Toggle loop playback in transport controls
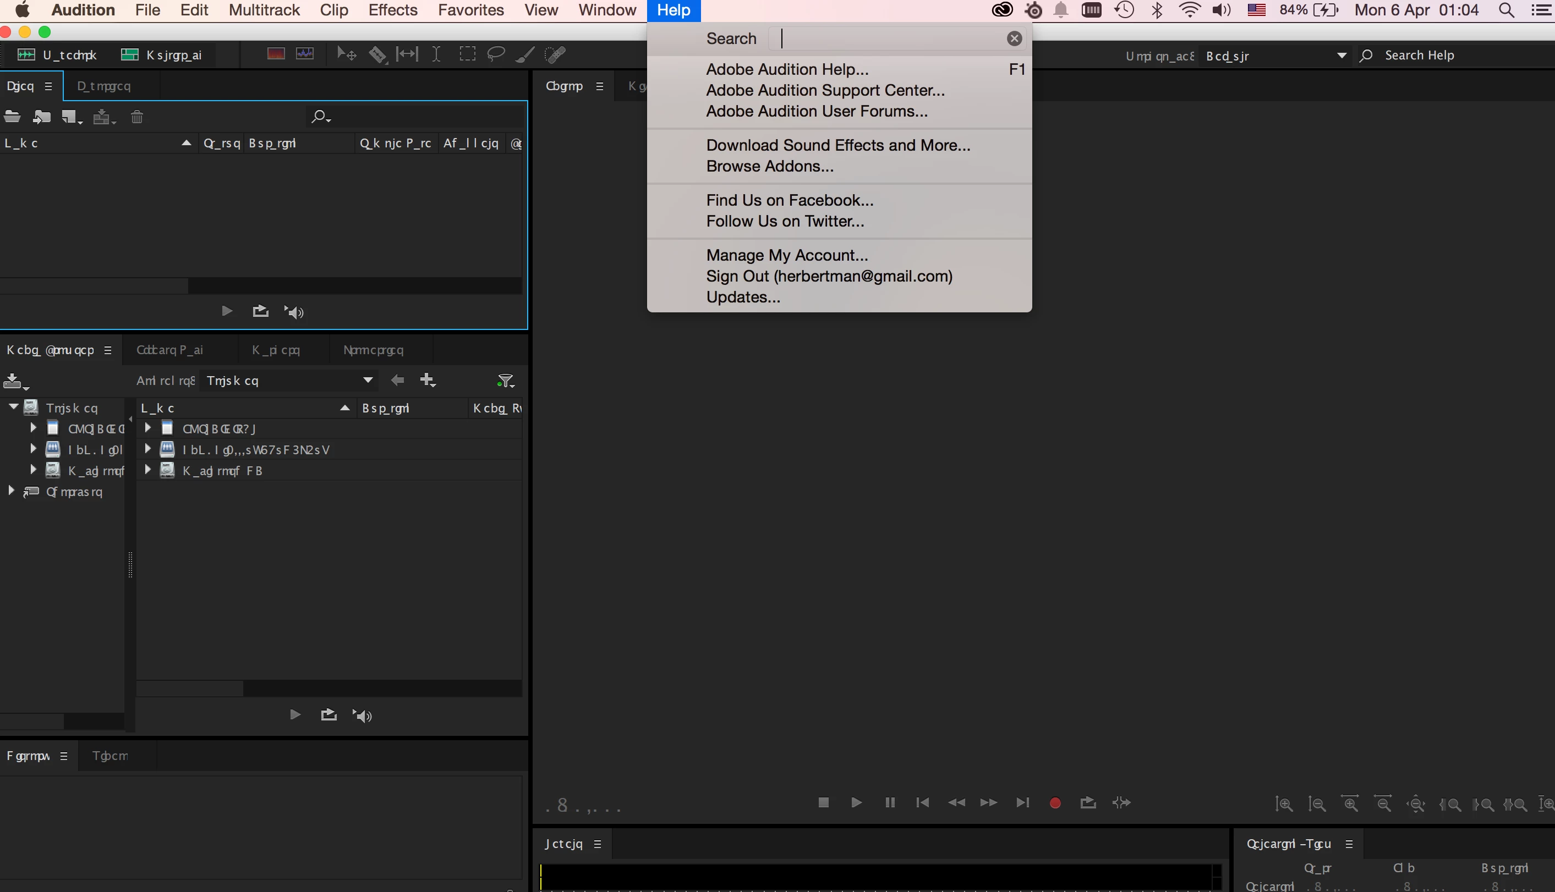1555x892 pixels. 1088,802
